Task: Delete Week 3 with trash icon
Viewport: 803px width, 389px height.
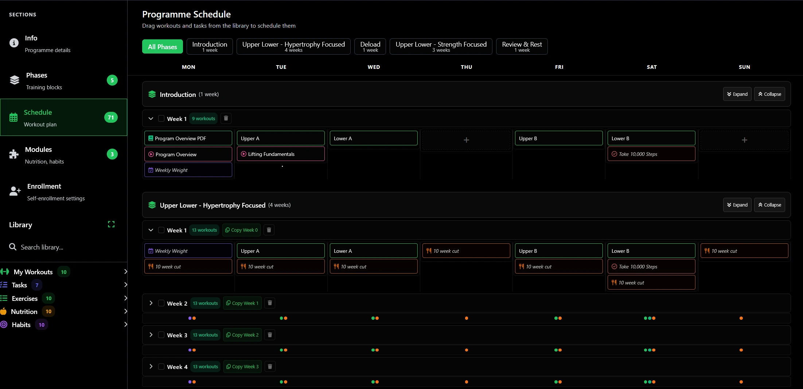Action: [270, 335]
